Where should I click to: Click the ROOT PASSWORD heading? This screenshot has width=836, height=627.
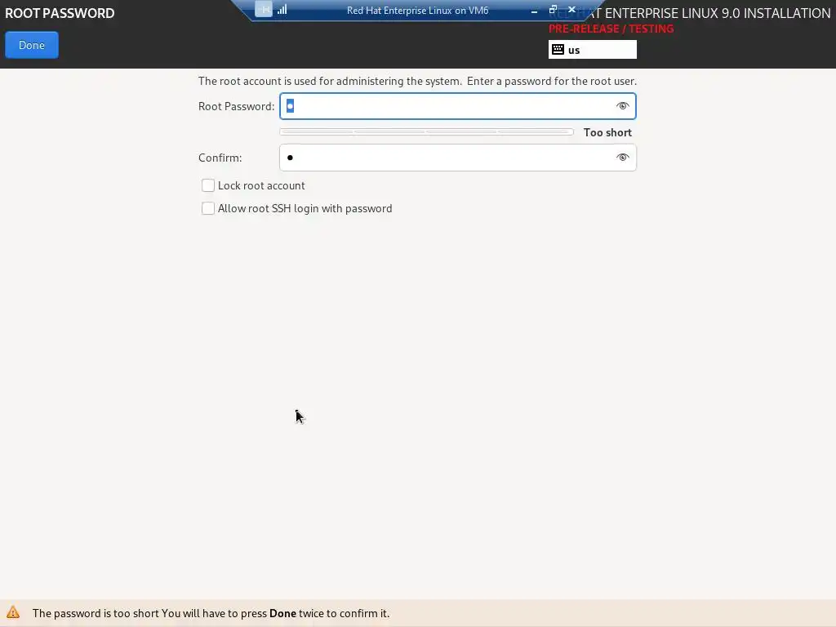click(60, 13)
